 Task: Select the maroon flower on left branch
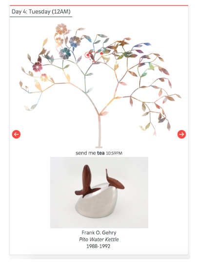click(38, 66)
